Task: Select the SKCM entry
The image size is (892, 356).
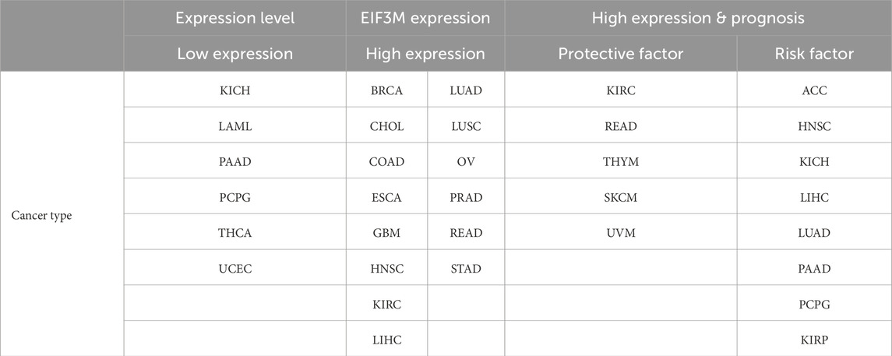Action: click(x=620, y=198)
